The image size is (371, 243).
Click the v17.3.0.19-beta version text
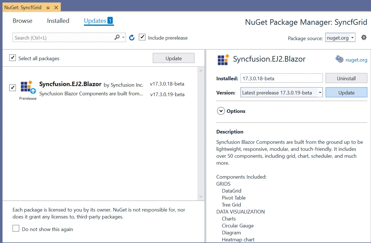click(x=167, y=94)
